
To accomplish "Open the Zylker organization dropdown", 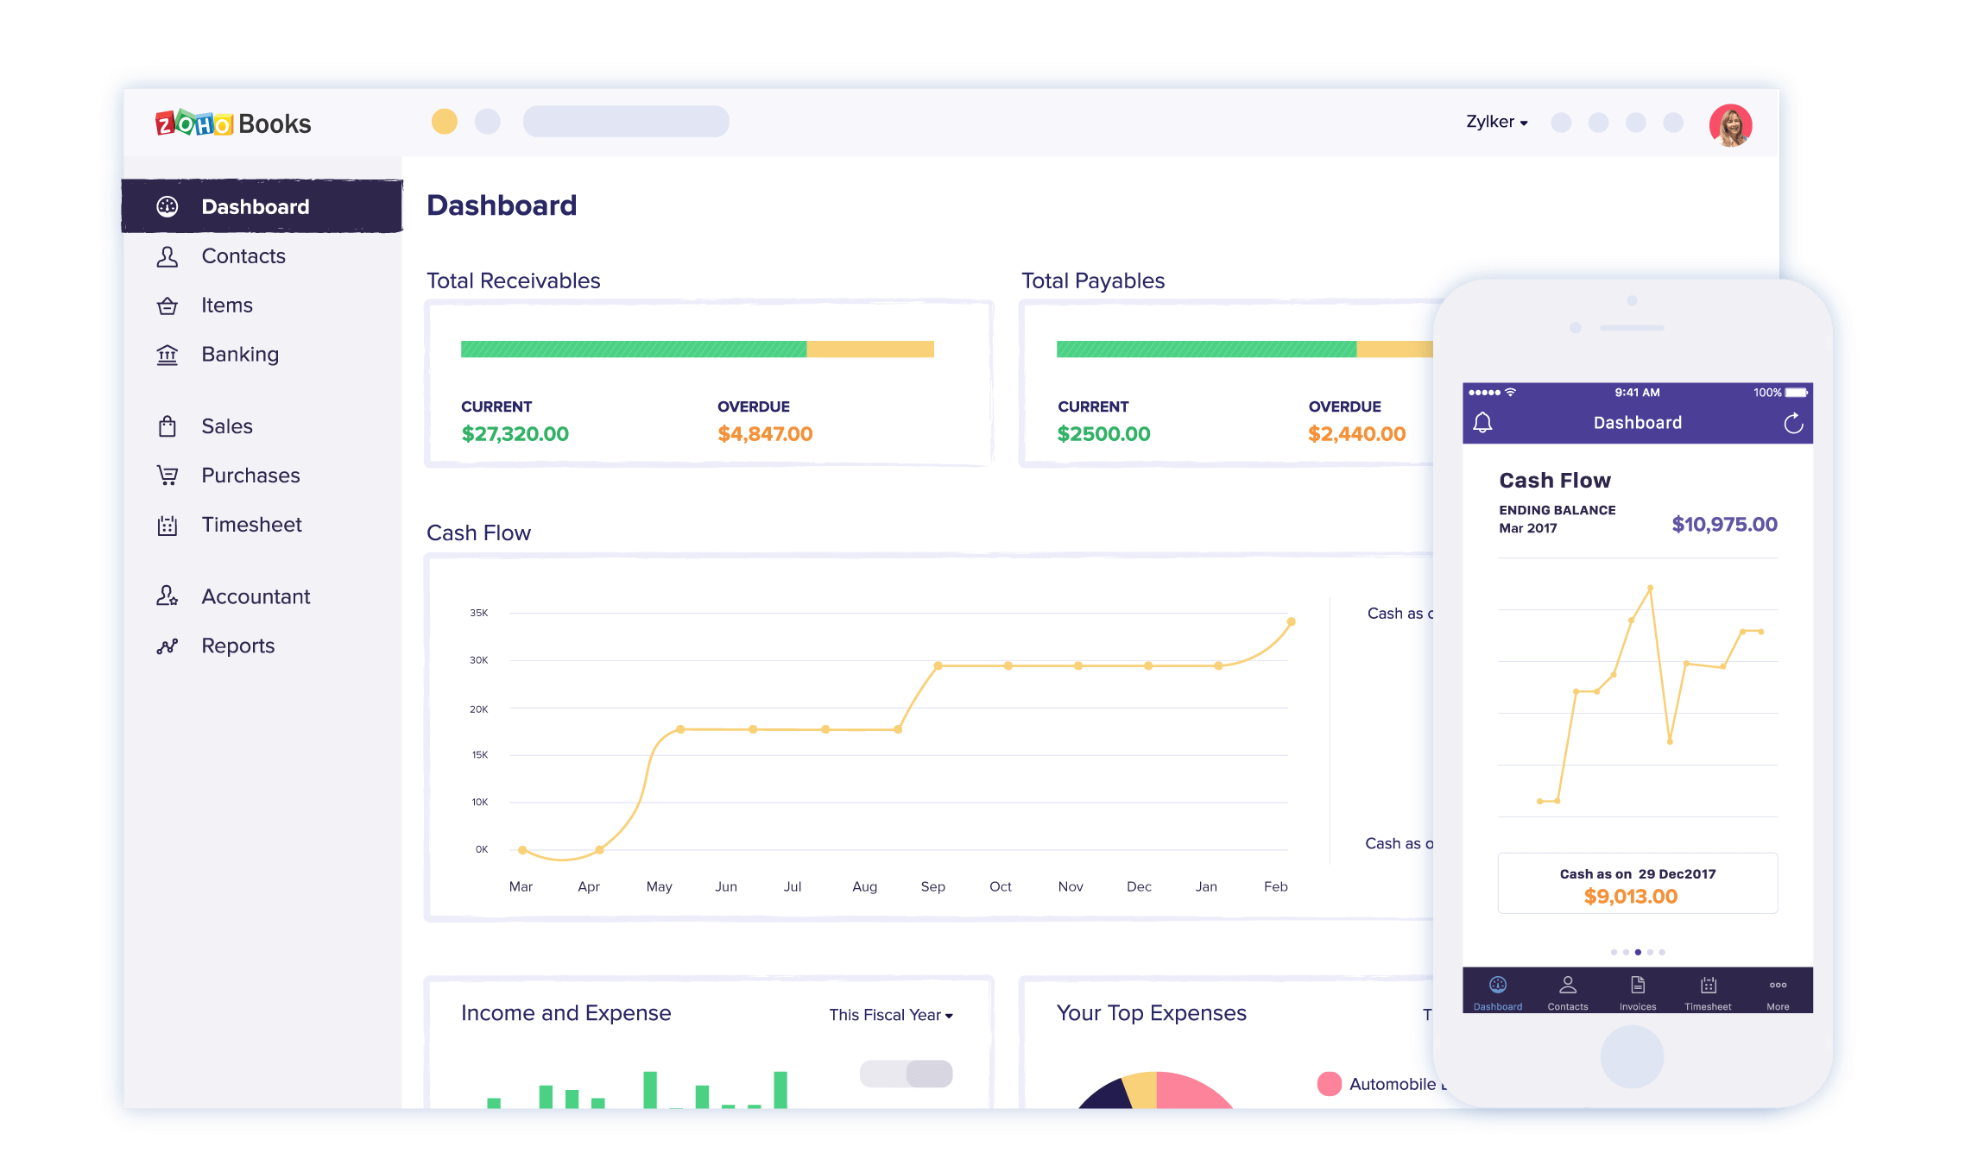I will pyautogui.click(x=1497, y=122).
